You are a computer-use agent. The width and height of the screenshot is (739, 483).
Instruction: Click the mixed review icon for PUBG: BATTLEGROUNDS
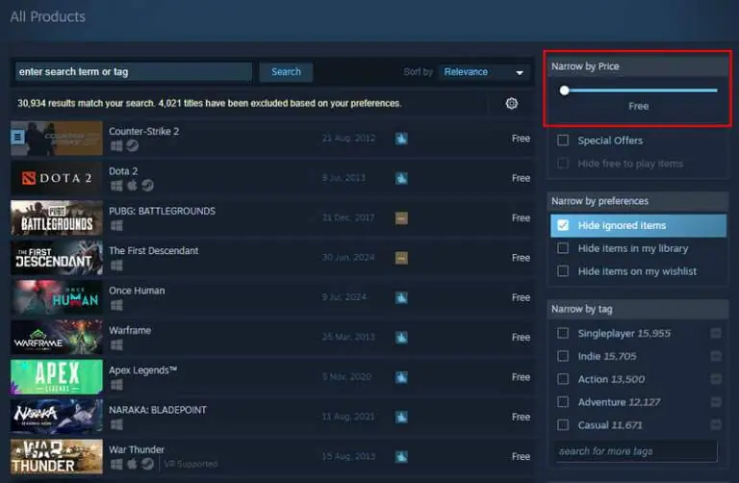pyautogui.click(x=401, y=217)
